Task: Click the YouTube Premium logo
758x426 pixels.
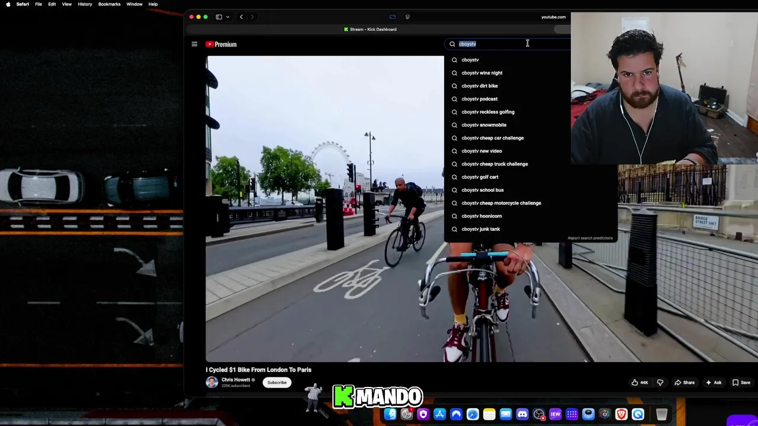Action: click(x=221, y=44)
